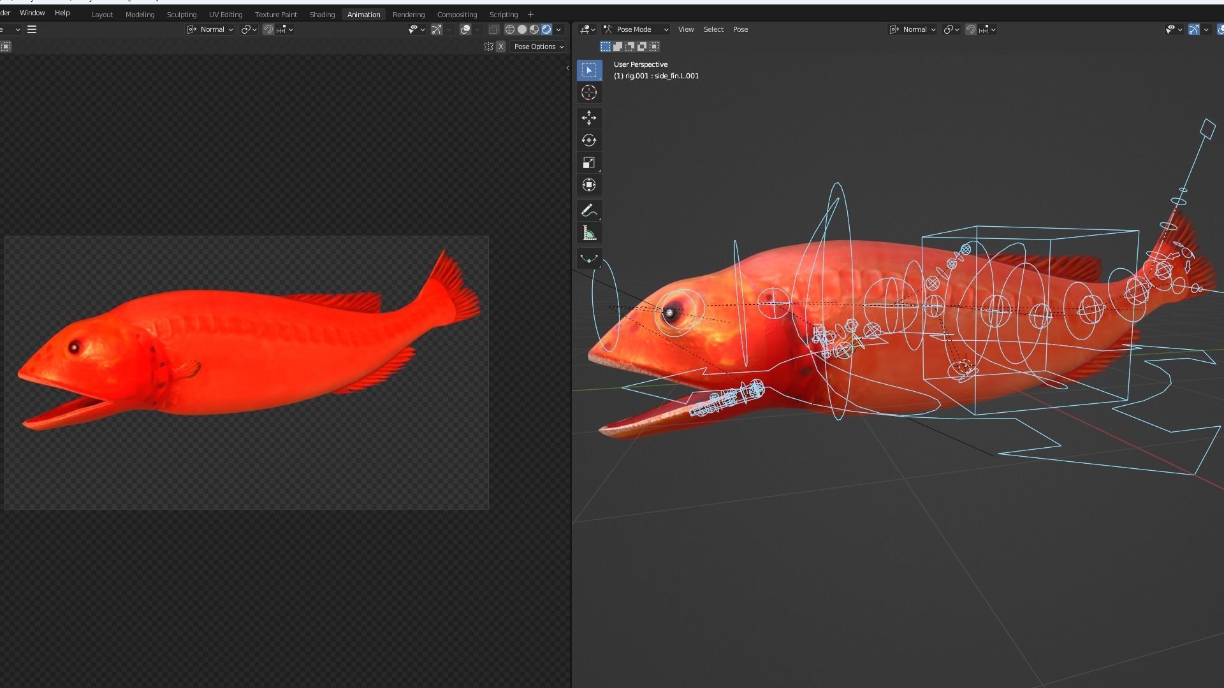Open left editor hamburger menu
The image size is (1224, 688).
tap(32, 29)
